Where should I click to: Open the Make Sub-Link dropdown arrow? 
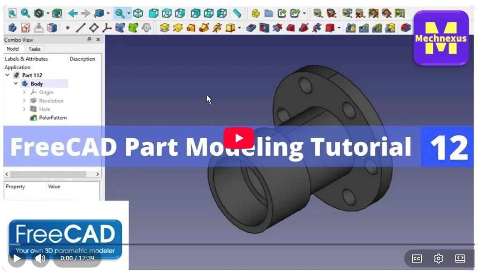point(304,14)
